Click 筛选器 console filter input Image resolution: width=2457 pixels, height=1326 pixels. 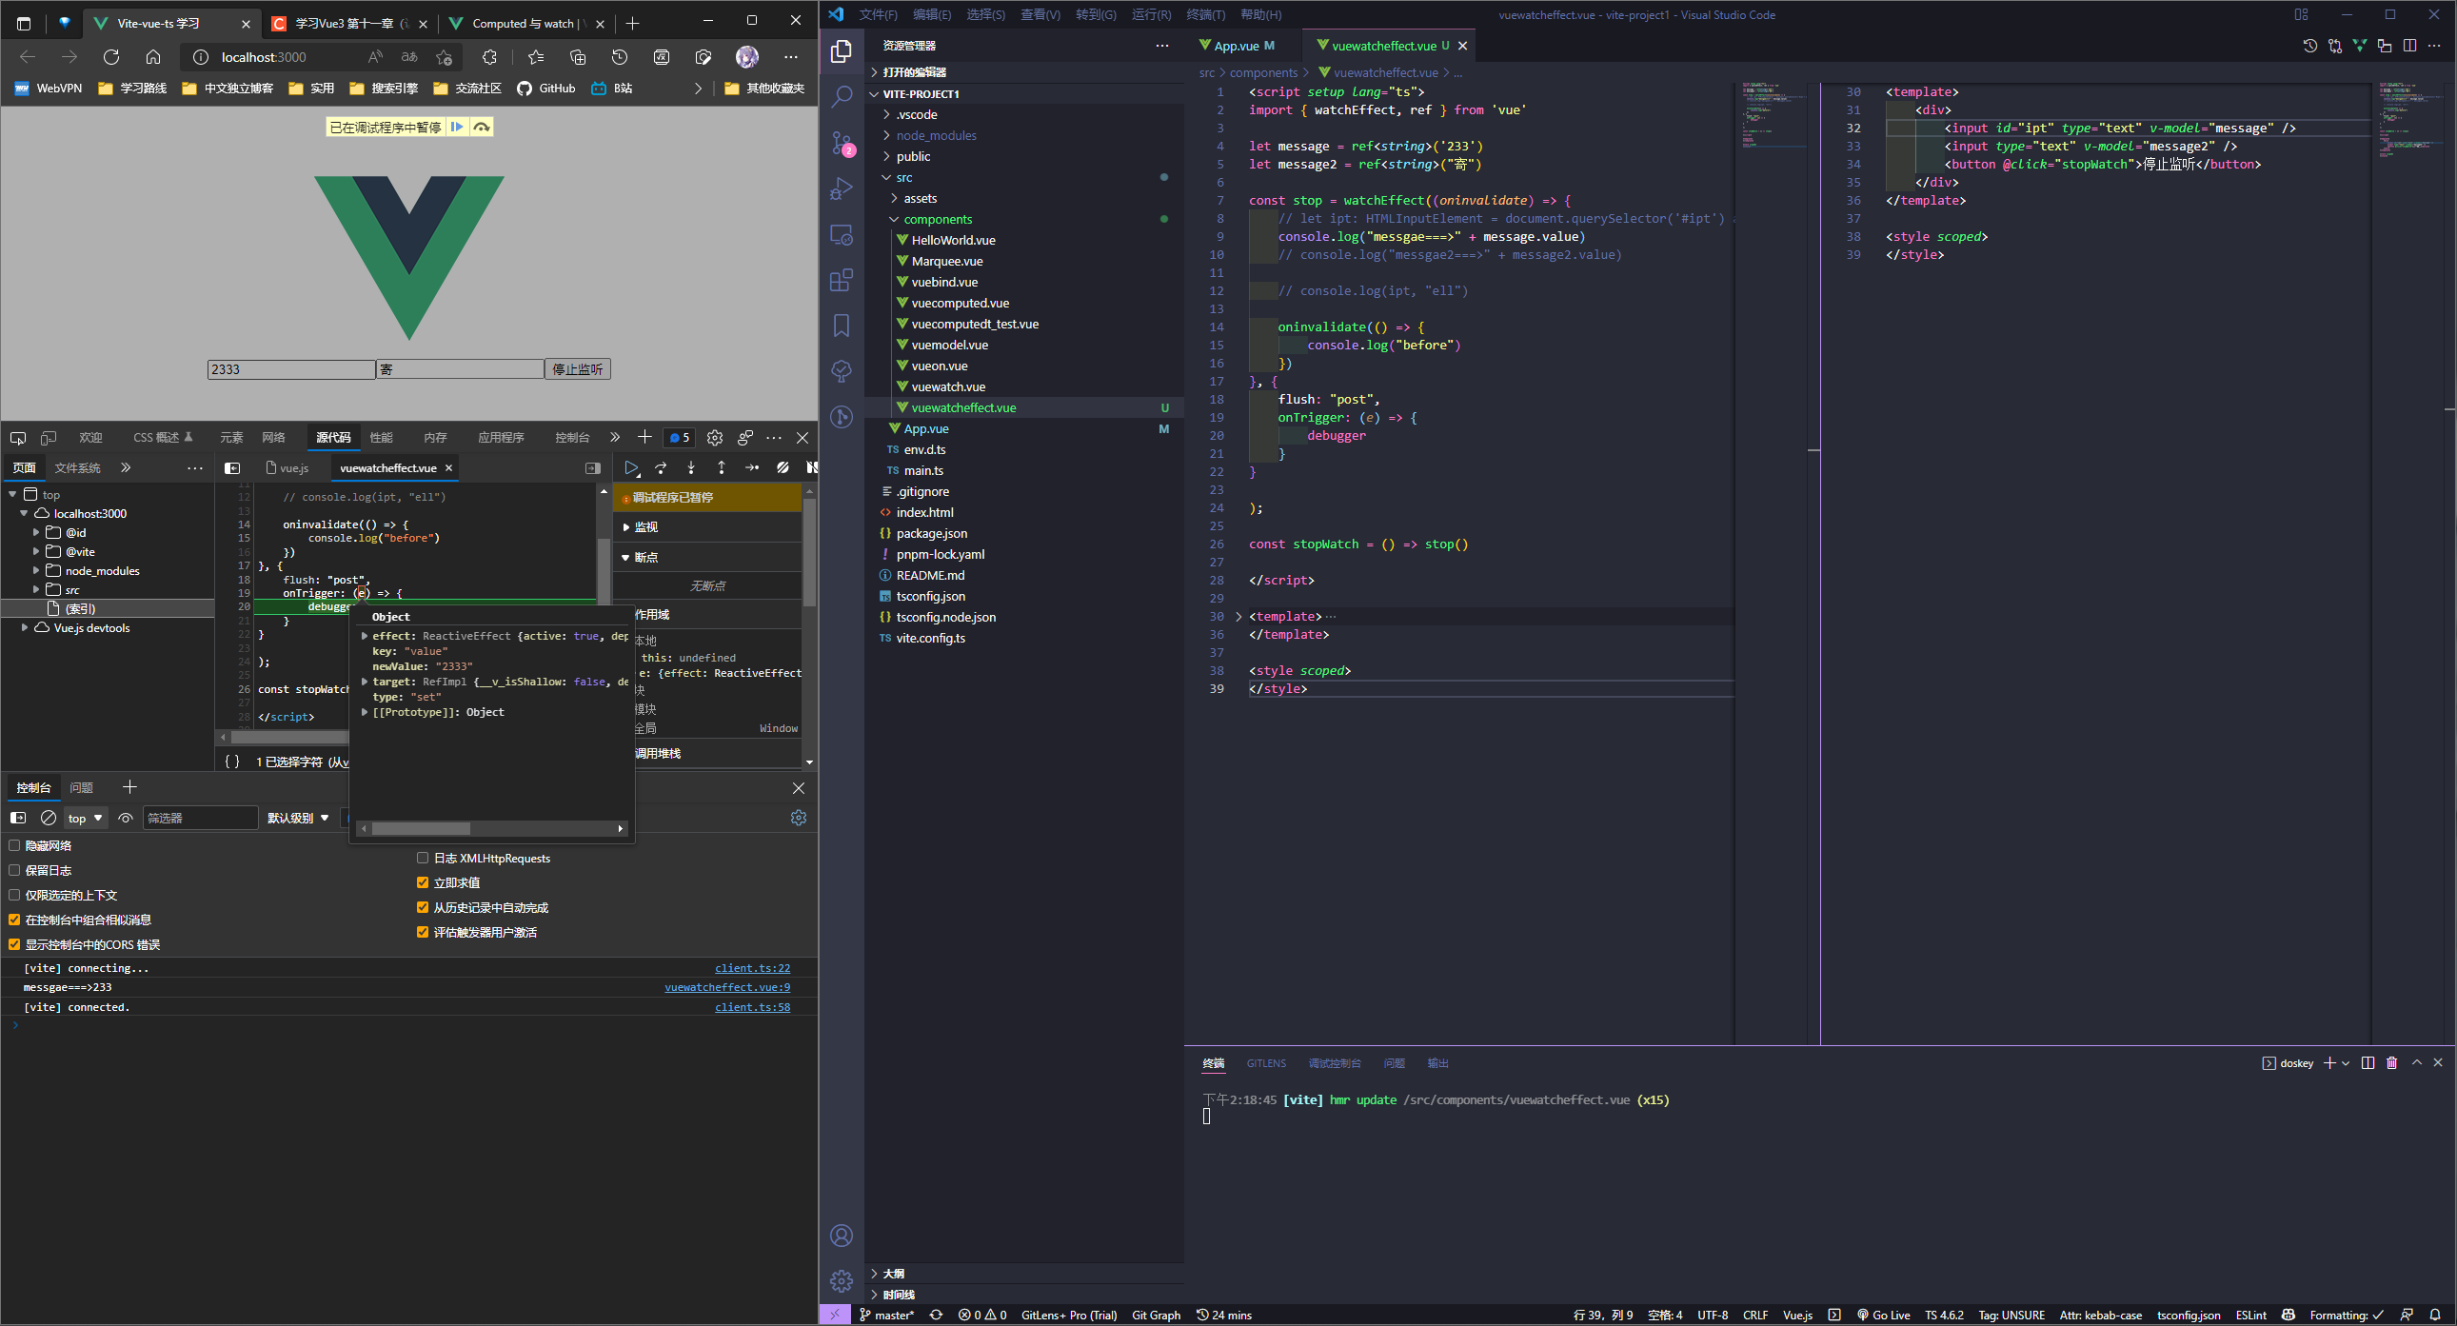(x=200, y=818)
